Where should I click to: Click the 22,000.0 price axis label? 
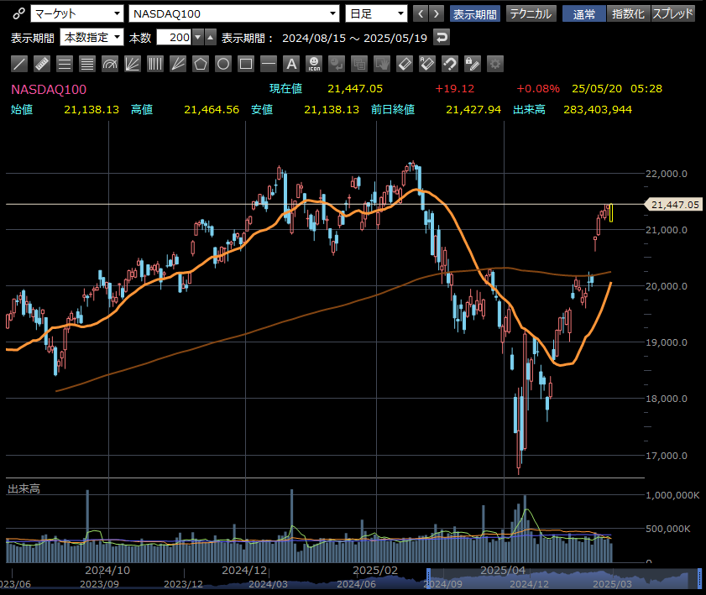[667, 174]
